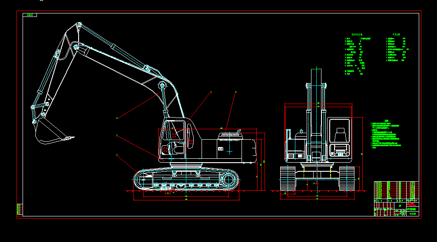Click the left track of the front view
Viewport: 437px width, 242px height.
click(x=288, y=179)
